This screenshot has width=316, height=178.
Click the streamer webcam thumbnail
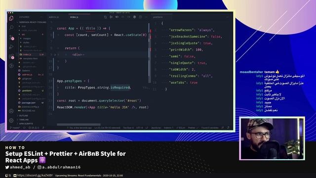(272, 138)
